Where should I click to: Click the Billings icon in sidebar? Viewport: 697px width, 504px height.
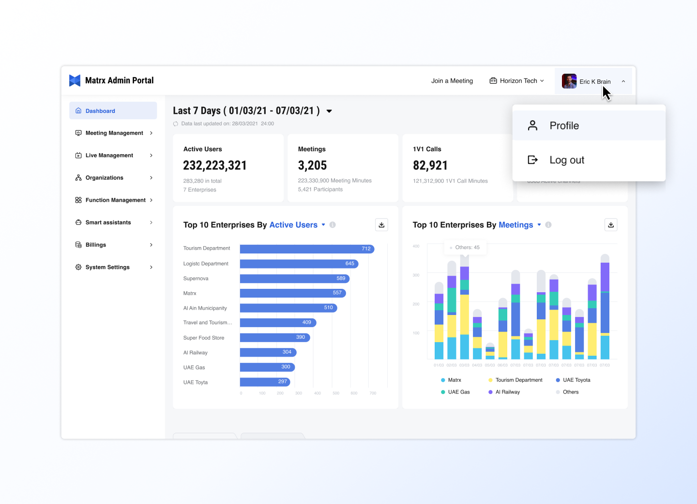(x=78, y=245)
